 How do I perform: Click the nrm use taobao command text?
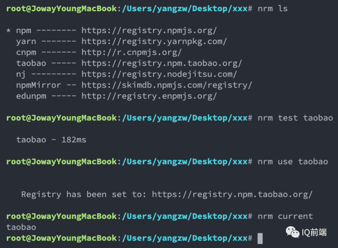click(293, 161)
